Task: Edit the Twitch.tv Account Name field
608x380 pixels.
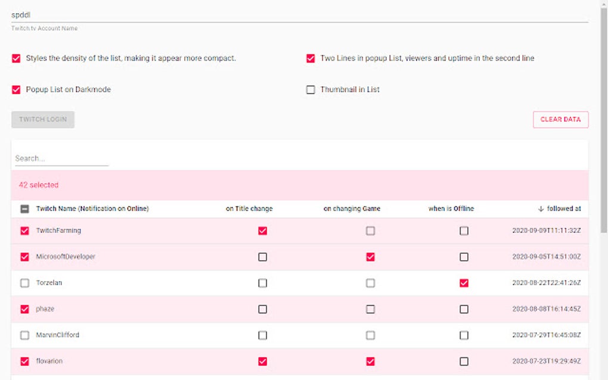Action: click(x=298, y=15)
